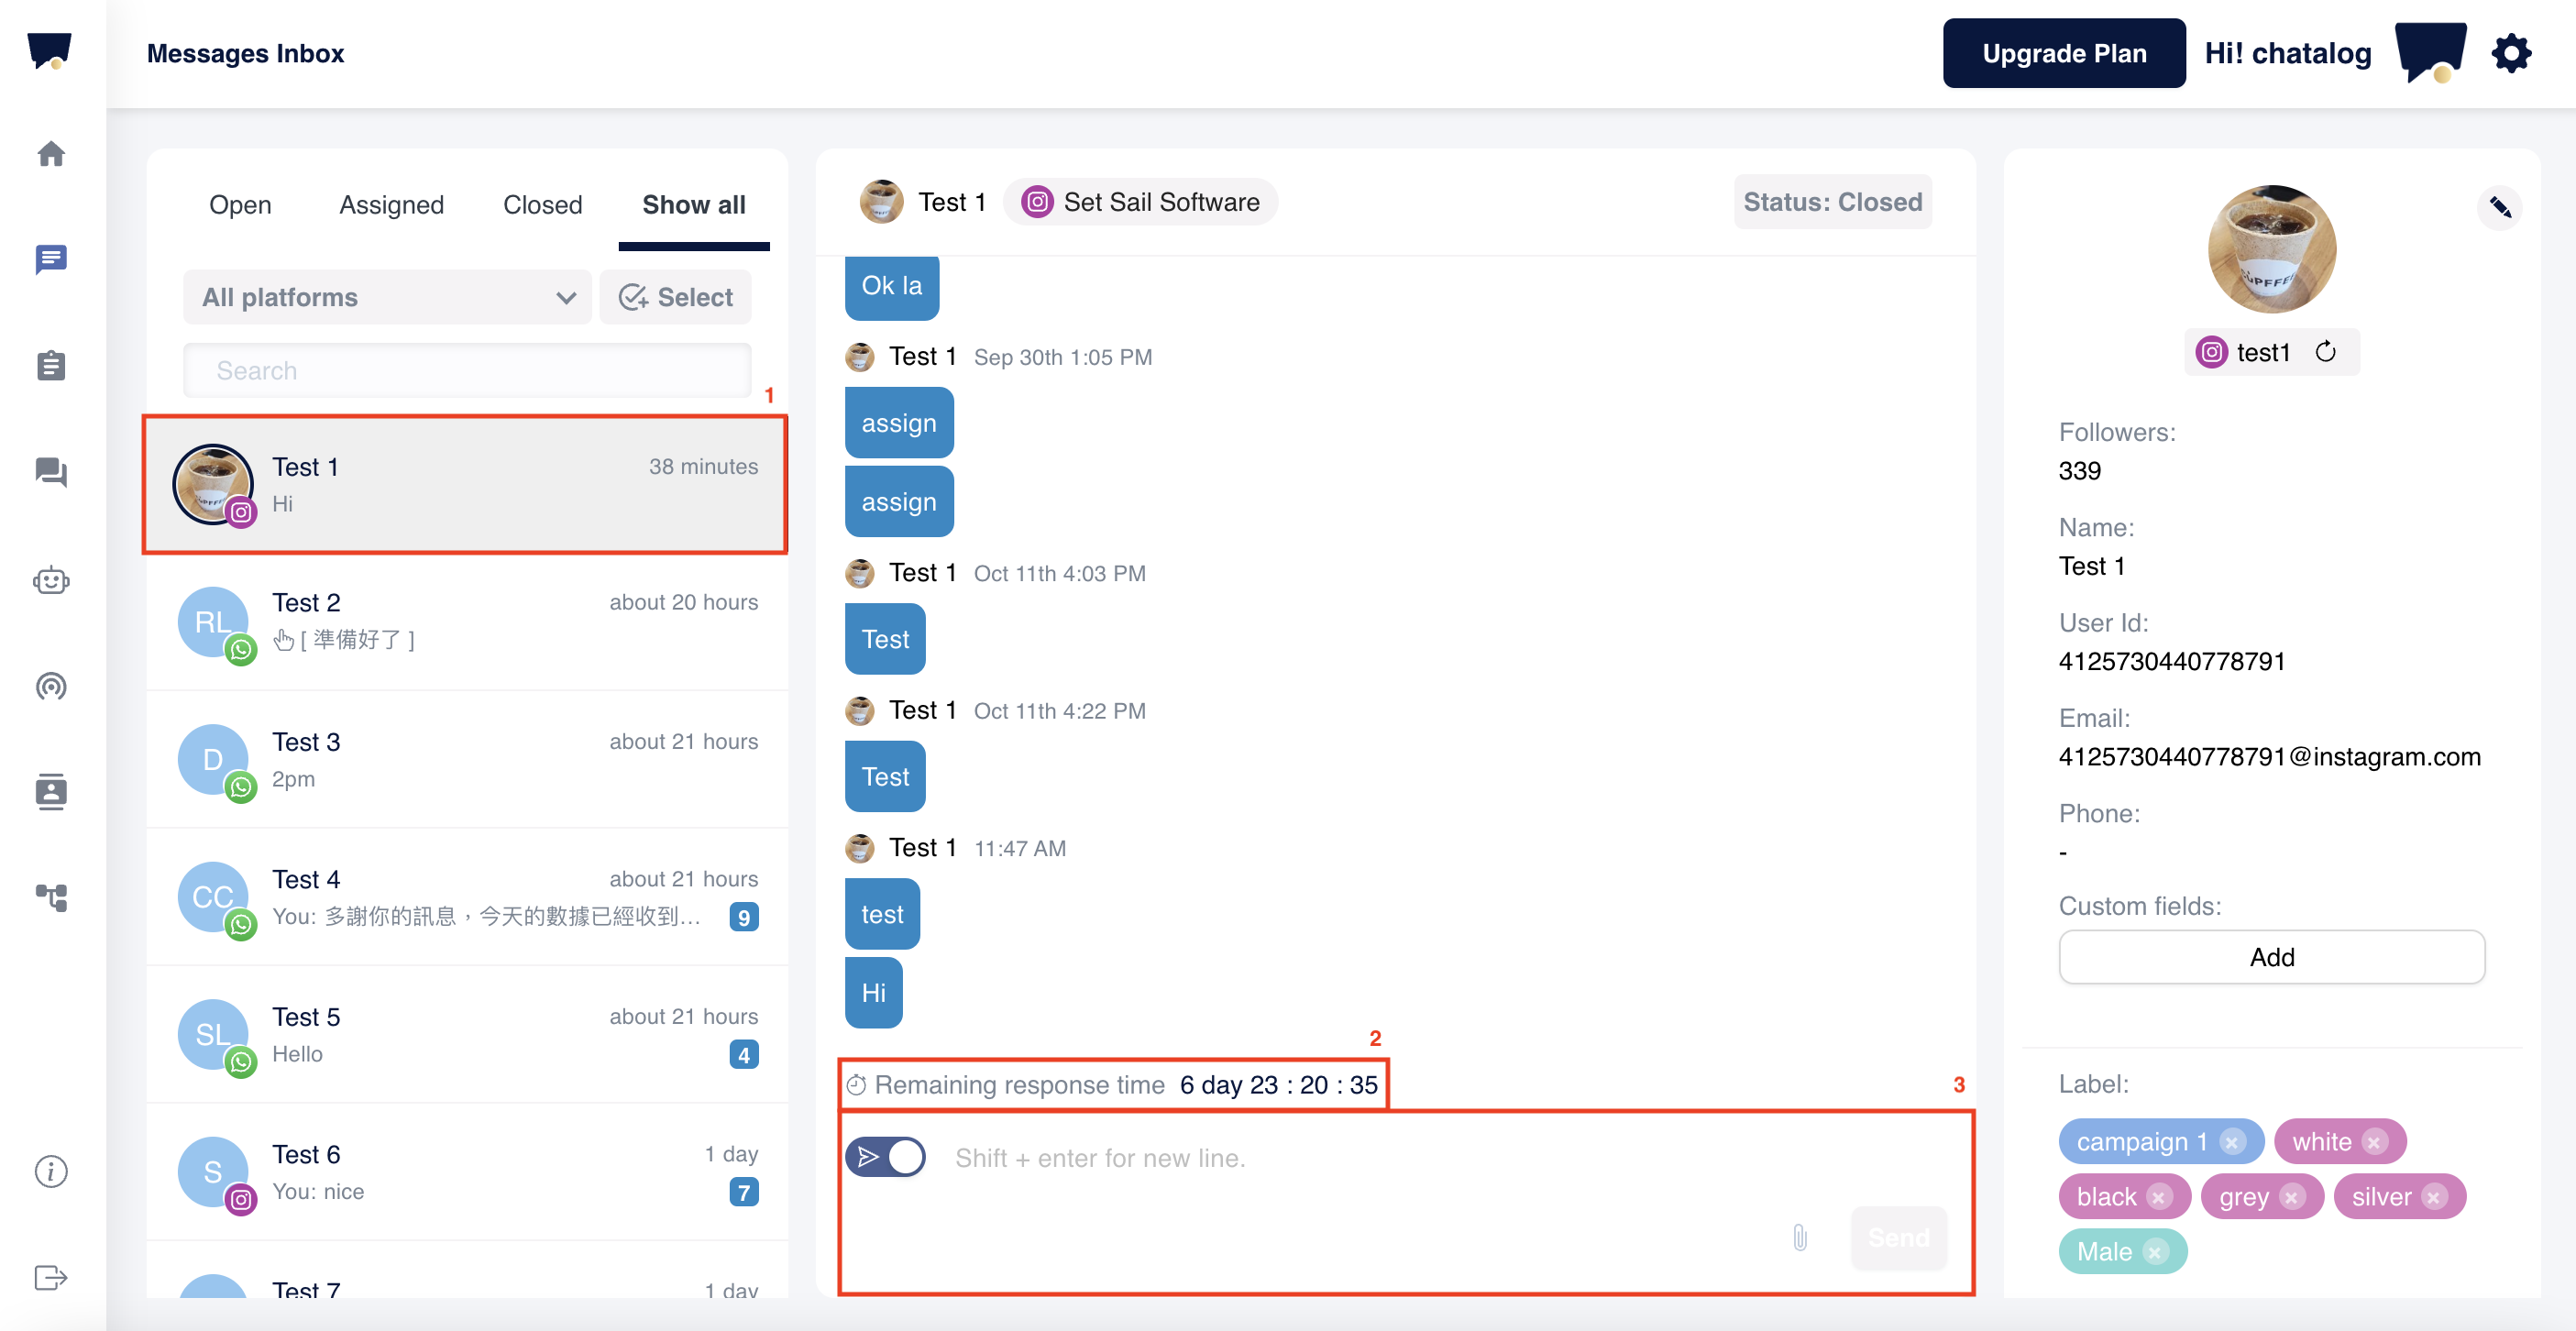Click the Set Sail Software channel chip
Viewport: 2576px width, 1331px height.
tap(1140, 202)
